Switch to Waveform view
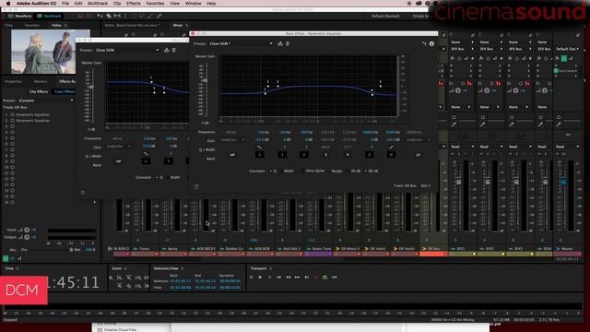590x332 pixels. tap(20, 17)
